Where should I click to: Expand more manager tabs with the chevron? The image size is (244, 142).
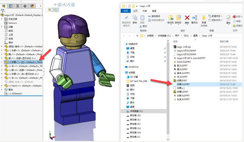pyautogui.click(x=40, y=6)
